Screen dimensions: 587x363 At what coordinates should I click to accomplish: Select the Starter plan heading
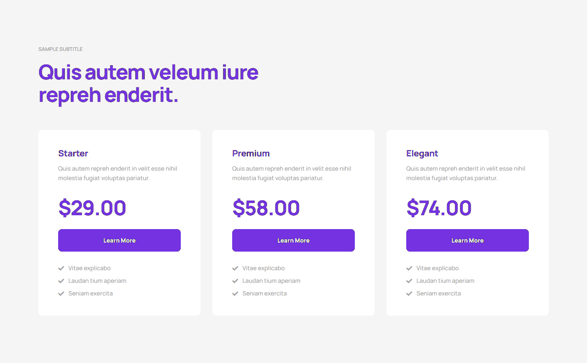pyautogui.click(x=73, y=153)
